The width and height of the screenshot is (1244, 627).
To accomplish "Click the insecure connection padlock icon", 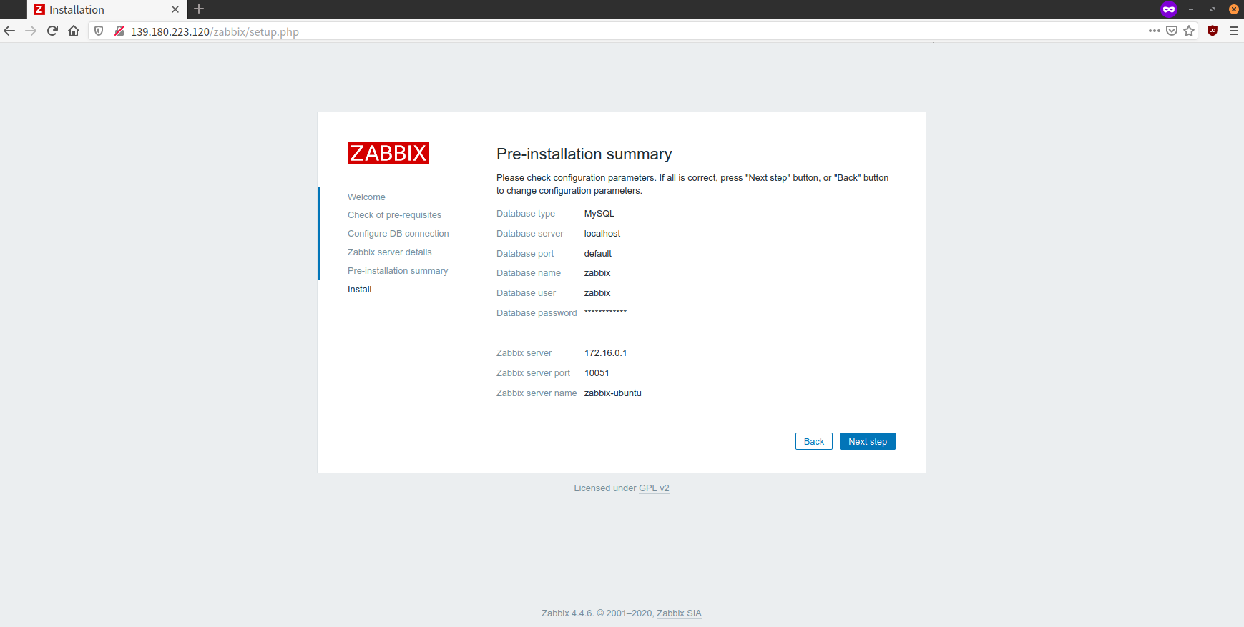I will (119, 31).
